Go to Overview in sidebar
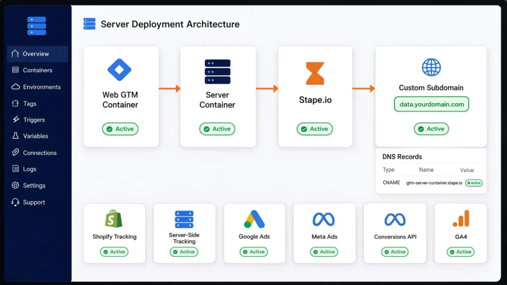507x285 pixels. click(38, 53)
